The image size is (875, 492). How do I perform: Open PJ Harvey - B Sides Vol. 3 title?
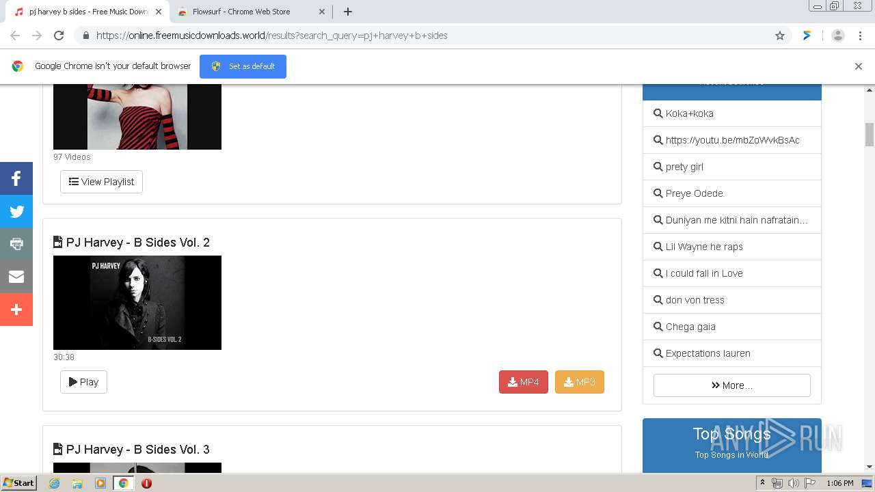coord(137,450)
